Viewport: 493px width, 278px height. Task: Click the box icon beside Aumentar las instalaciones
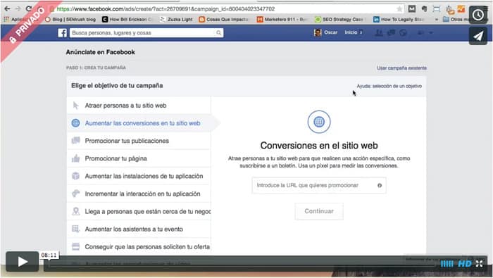click(76, 175)
